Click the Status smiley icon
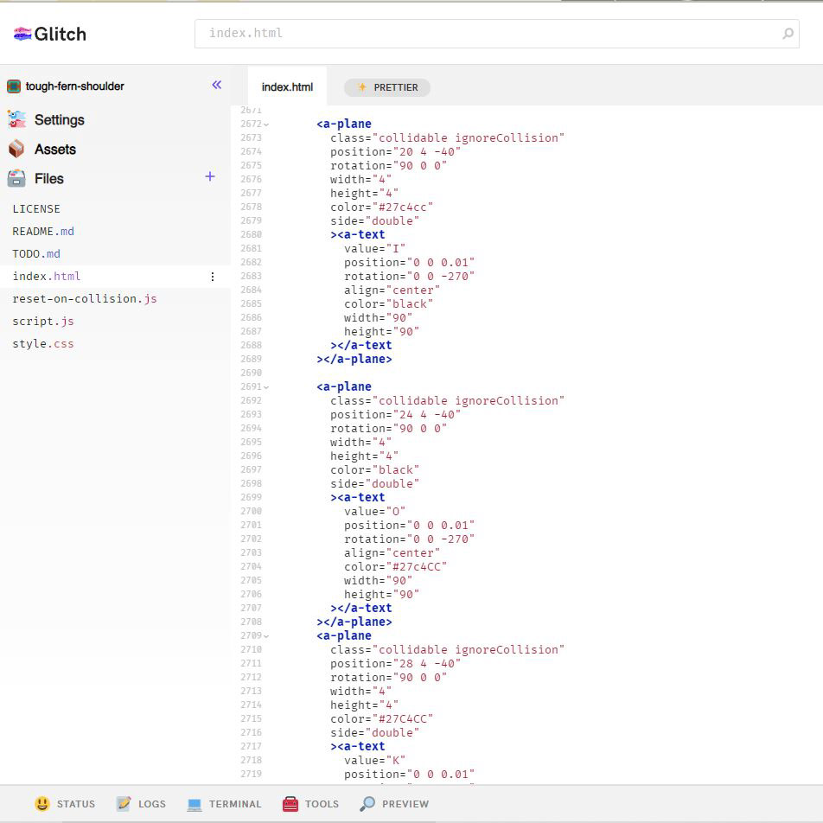Viewport: 823px width, 823px height. (42, 804)
